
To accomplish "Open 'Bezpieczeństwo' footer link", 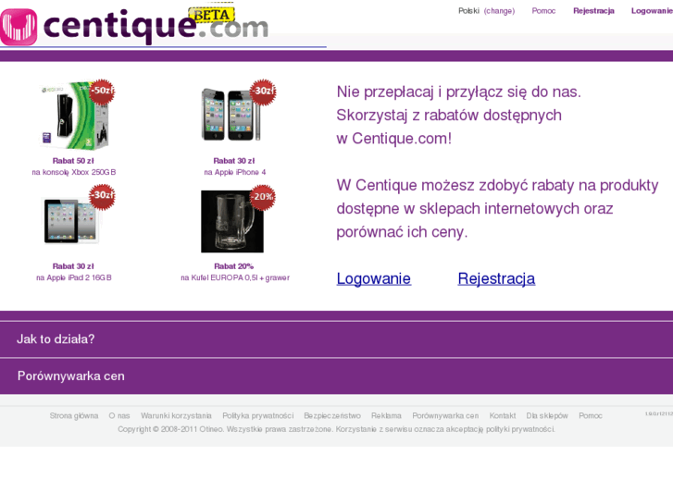I will (332, 415).
